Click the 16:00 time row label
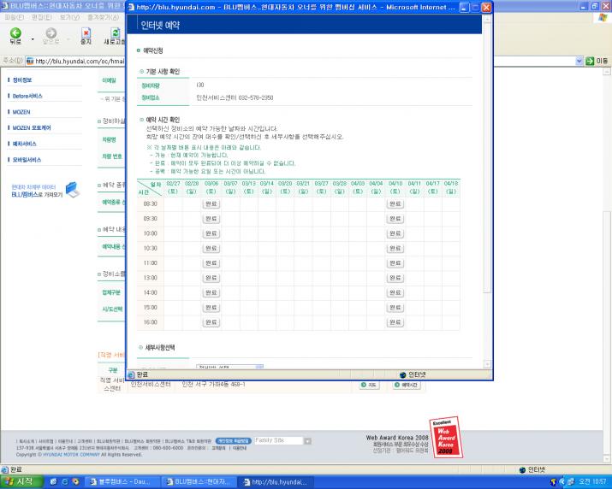This screenshot has width=612, height=489. pos(151,322)
